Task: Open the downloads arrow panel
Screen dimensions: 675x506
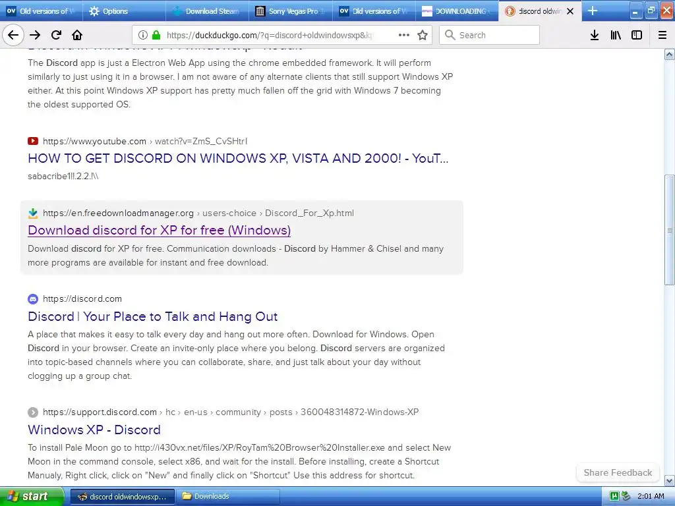Action: click(x=595, y=35)
